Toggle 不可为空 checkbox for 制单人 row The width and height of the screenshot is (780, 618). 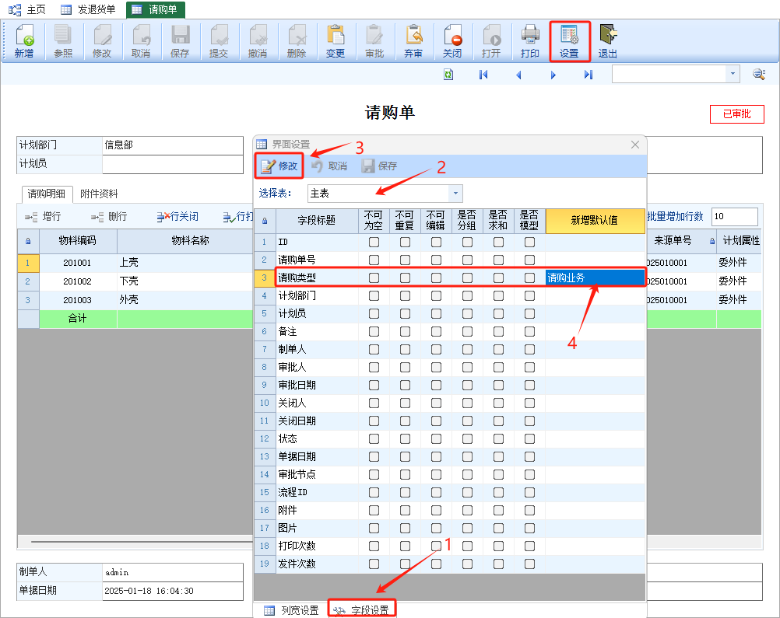[x=374, y=349]
